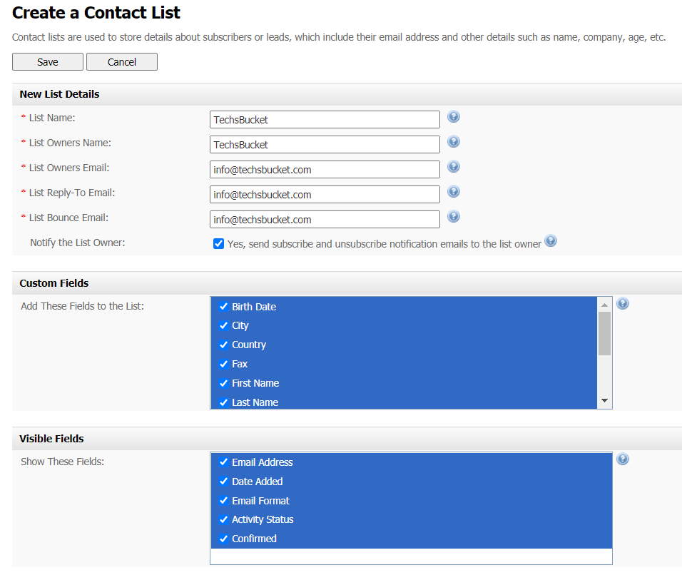Deselect the Country custom field

(249, 345)
